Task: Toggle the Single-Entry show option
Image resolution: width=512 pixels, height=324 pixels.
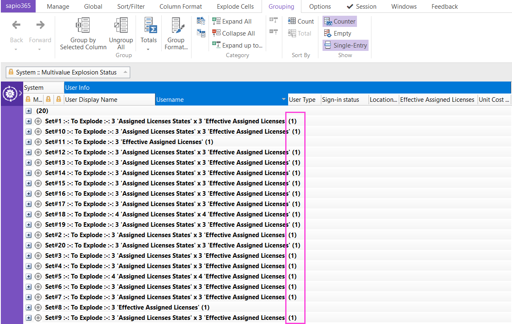Action: coord(345,46)
